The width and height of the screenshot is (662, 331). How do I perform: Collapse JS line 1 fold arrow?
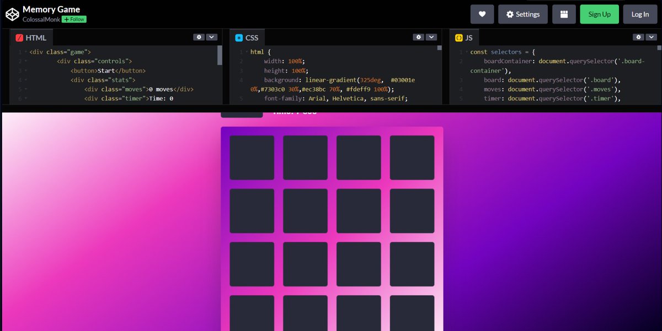tap(466, 52)
